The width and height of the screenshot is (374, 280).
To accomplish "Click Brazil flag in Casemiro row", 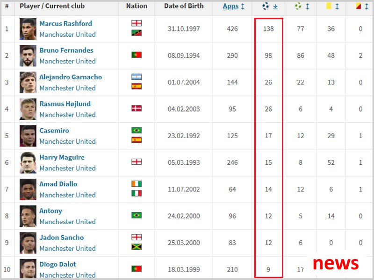I will (x=137, y=130).
